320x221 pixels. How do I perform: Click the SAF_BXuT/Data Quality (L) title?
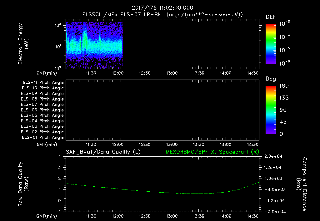pyautogui.click(x=103, y=152)
